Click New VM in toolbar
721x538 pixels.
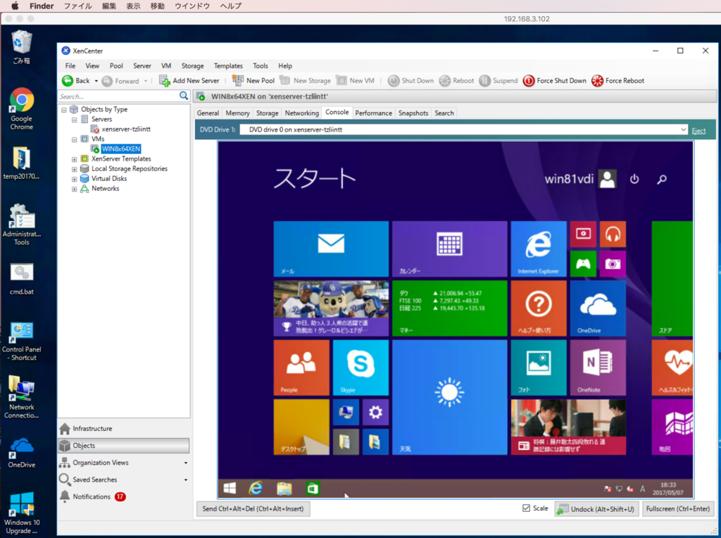pyautogui.click(x=355, y=80)
